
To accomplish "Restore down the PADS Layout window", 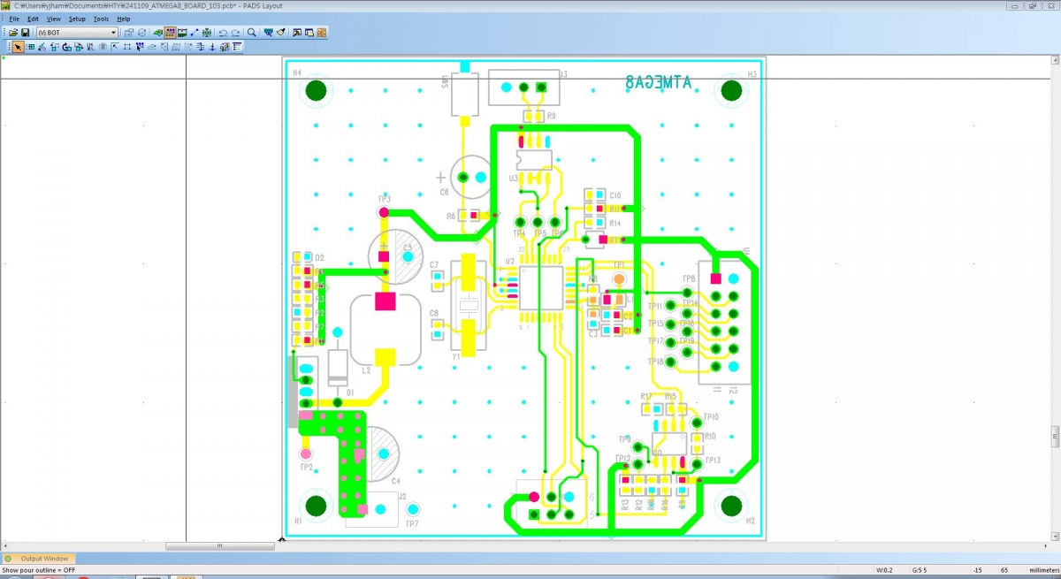I will 1032,5.
